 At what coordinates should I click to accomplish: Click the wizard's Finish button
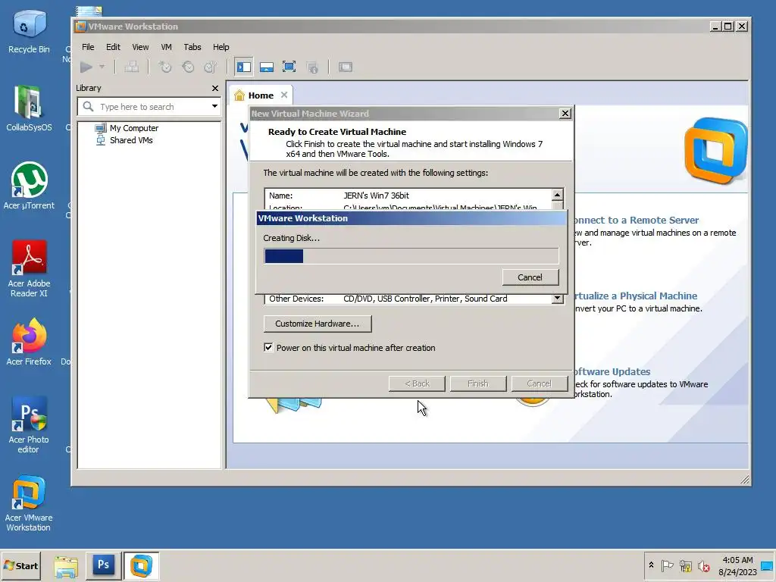coord(478,383)
